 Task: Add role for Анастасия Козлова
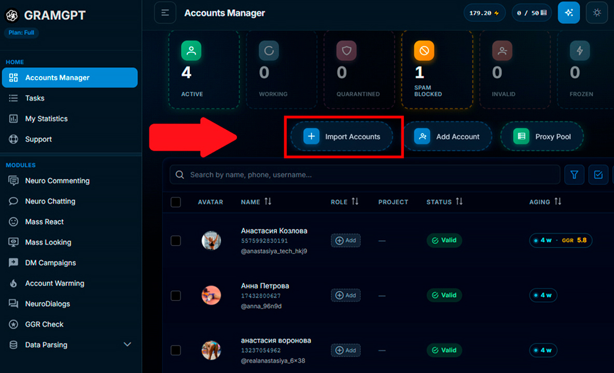[x=345, y=240]
